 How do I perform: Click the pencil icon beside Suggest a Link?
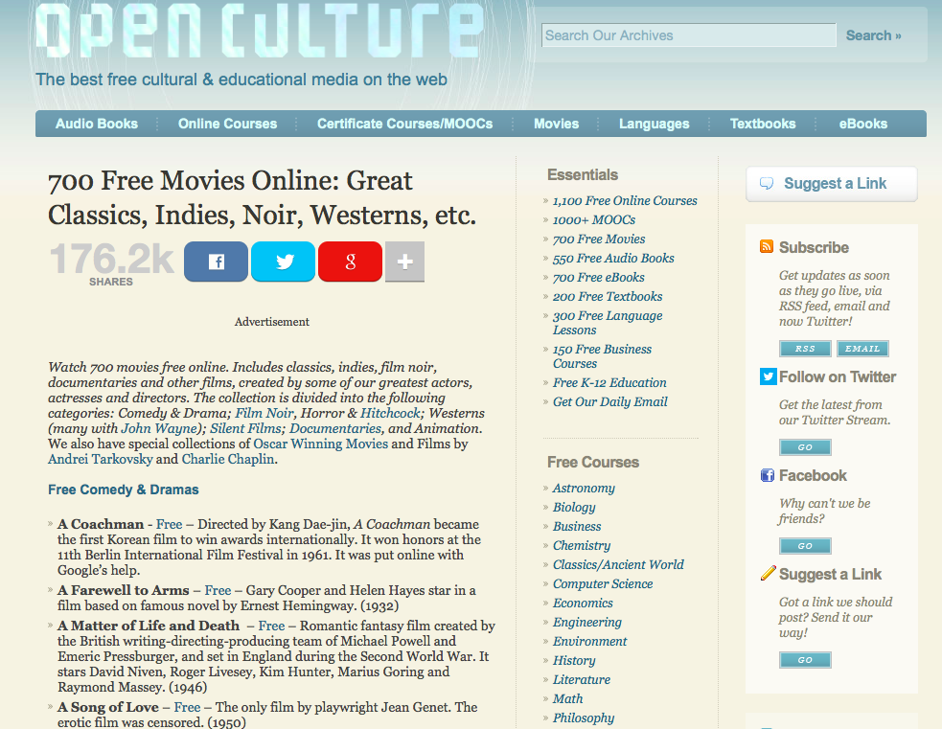coord(768,574)
